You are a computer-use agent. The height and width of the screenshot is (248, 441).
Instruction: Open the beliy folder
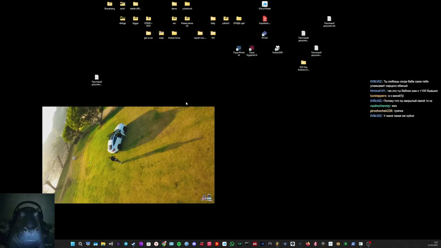(x=213, y=20)
